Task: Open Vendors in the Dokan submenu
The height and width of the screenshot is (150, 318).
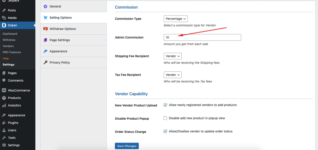Action: tap(8, 46)
